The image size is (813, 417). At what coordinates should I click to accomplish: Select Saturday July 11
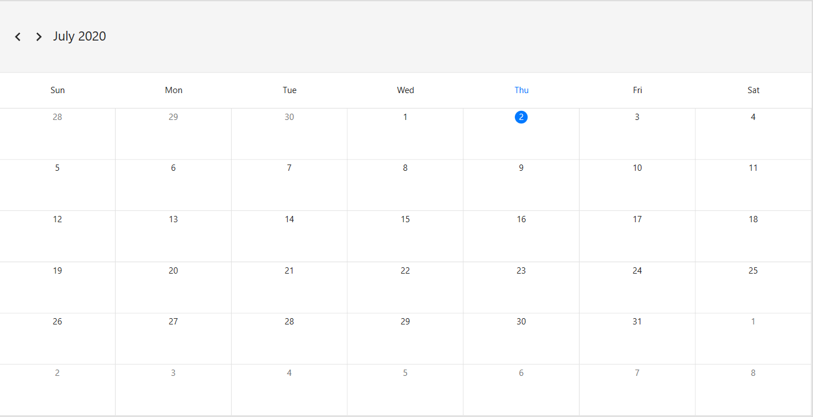click(753, 185)
